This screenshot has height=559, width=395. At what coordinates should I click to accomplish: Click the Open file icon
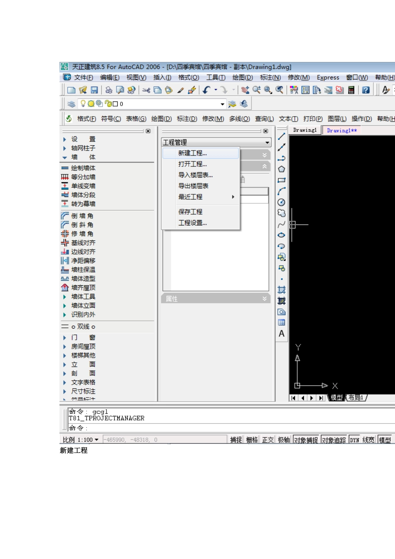(x=83, y=90)
